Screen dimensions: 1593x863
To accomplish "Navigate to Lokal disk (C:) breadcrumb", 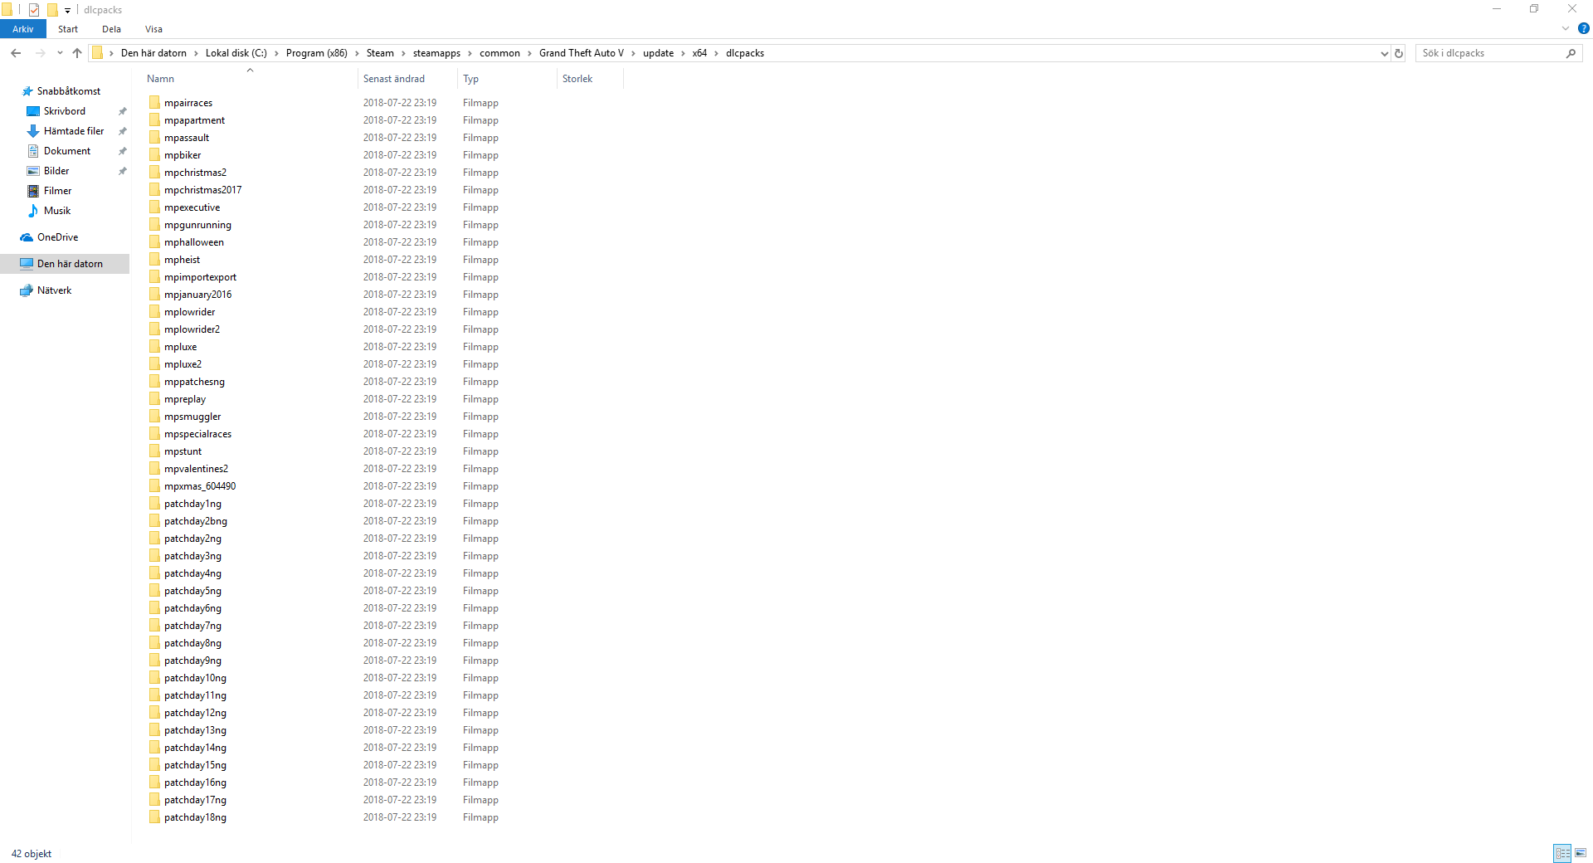I will point(236,53).
